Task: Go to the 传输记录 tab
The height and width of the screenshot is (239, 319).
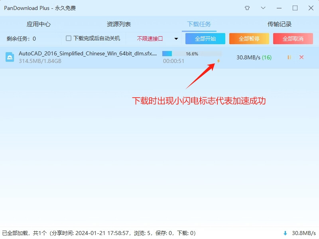Action: [x=280, y=24]
